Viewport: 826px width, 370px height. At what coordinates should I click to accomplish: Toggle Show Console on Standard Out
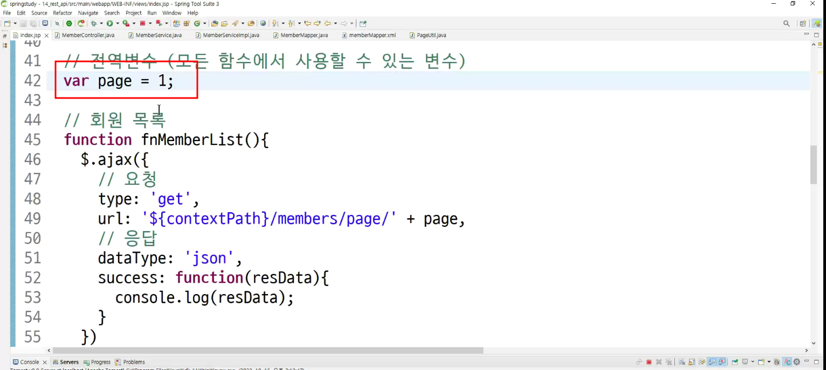point(712,362)
